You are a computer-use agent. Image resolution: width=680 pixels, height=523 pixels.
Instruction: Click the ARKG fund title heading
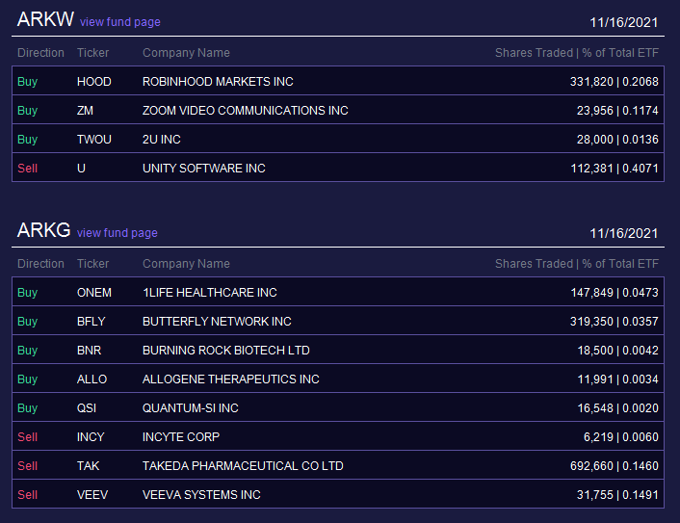pyautogui.click(x=43, y=230)
